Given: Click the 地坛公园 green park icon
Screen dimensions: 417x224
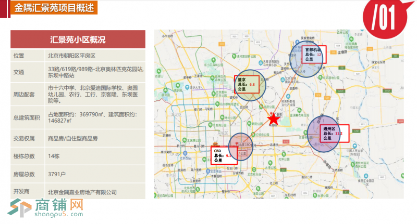Looking at the screenshot, I should [x=222, y=117].
